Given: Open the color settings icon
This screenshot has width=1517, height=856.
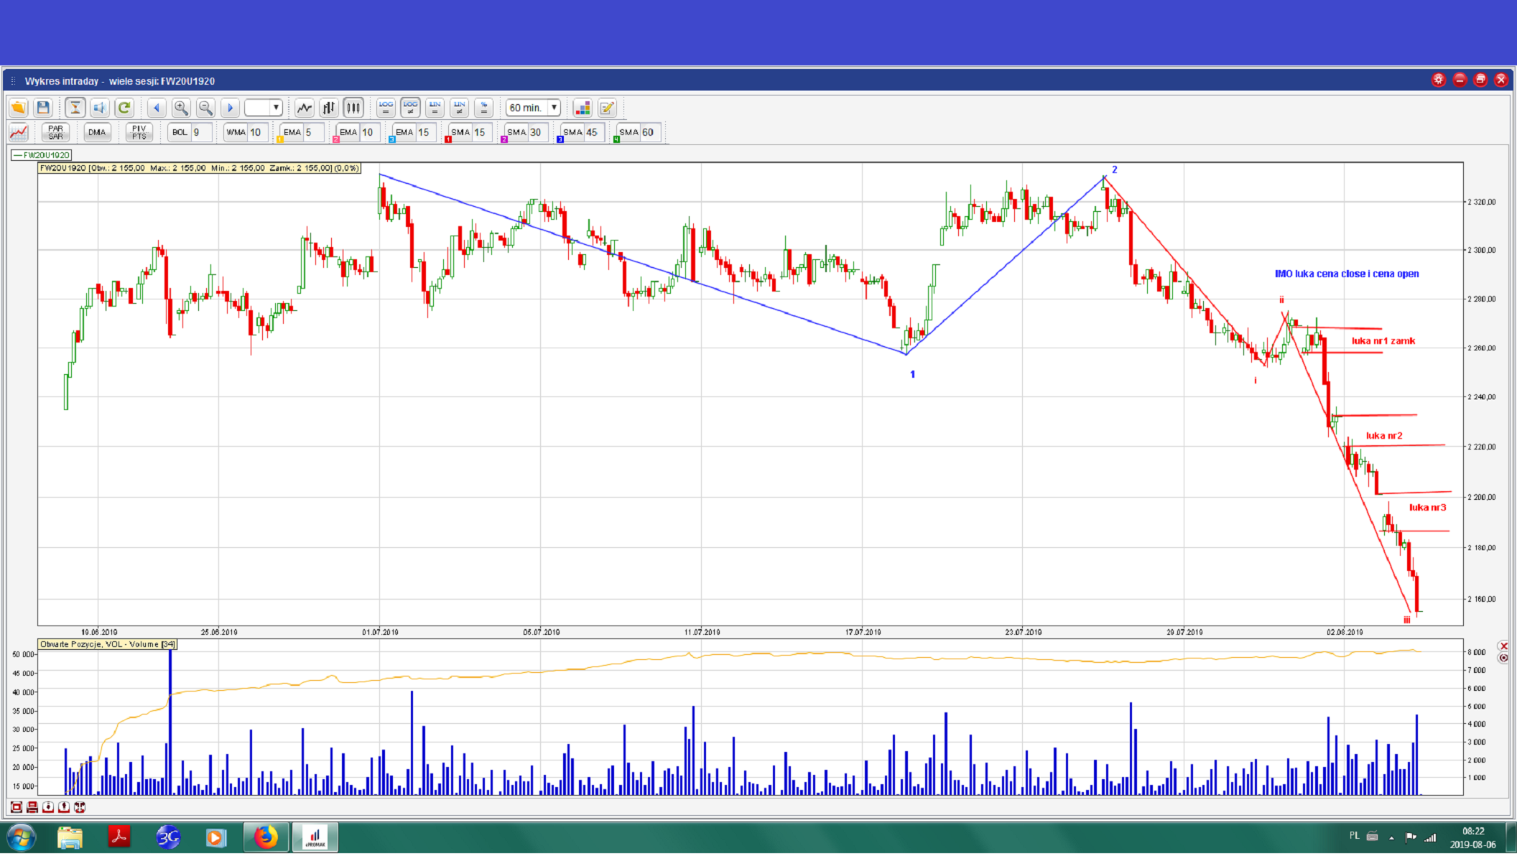Looking at the screenshot, I should coord(583,108).
